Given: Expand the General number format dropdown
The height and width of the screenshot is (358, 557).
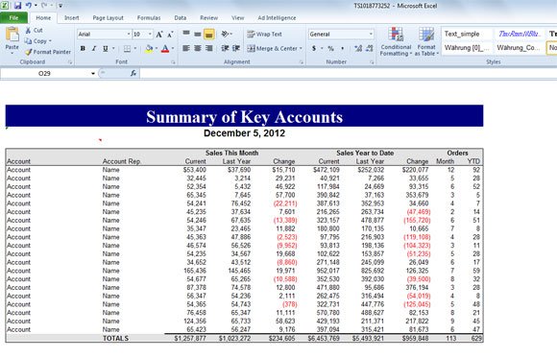Looking at the screenshot, I should coord(371,35).
